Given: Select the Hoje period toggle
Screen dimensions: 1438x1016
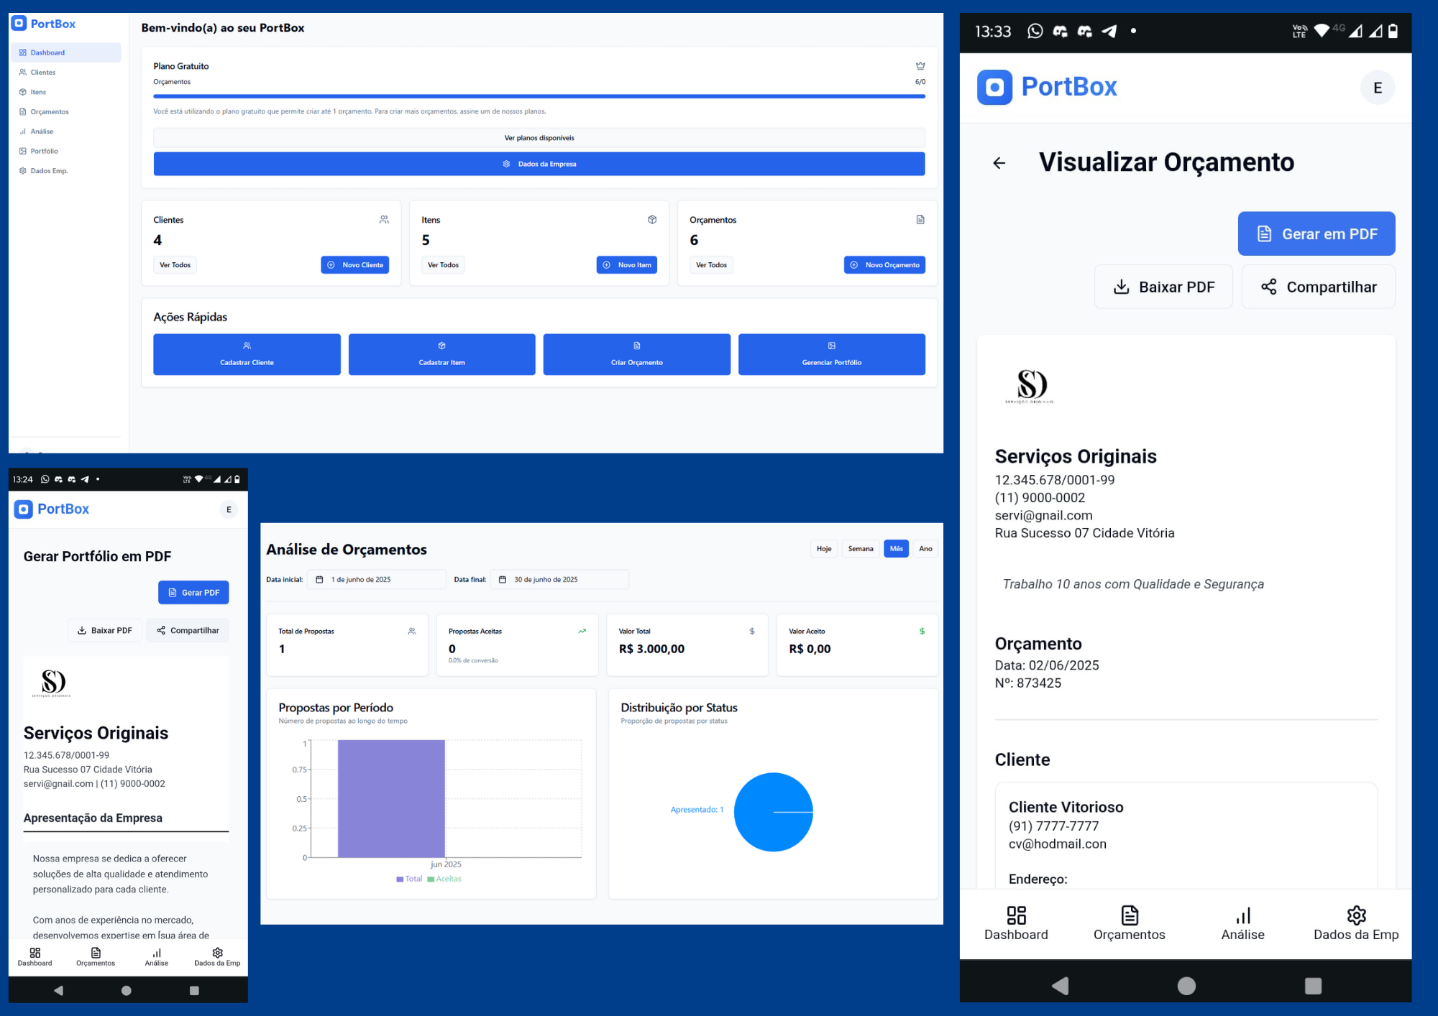Looking at the screenshot, I should 824,549.
